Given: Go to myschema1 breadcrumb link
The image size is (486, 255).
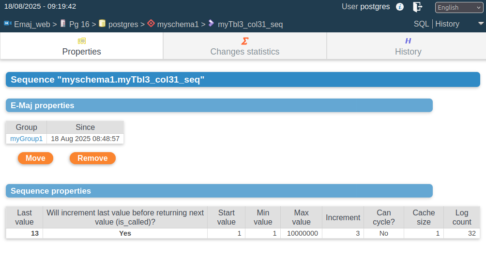Looking at the screenshot, I should [178, 25].
